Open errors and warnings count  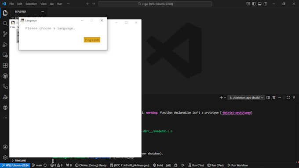pyautogui.click(x=56, y=165)
